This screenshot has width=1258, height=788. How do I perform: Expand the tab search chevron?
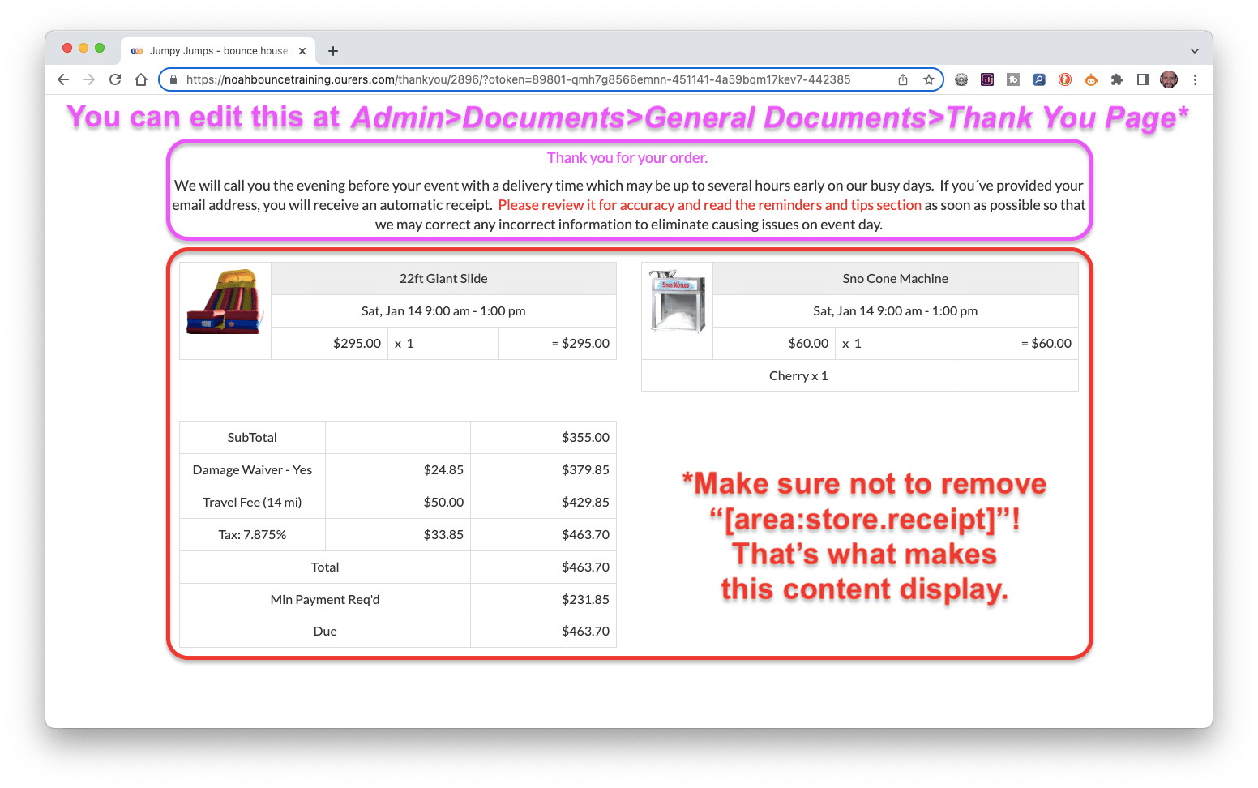1193,50
